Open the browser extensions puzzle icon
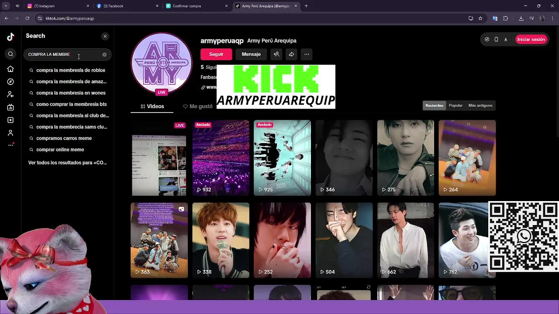The image size is (559, 314). coord(506,18)
